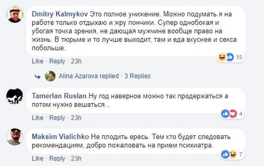Like Dmitry Kalmykov's comment
264x166 pixels.
37,61
